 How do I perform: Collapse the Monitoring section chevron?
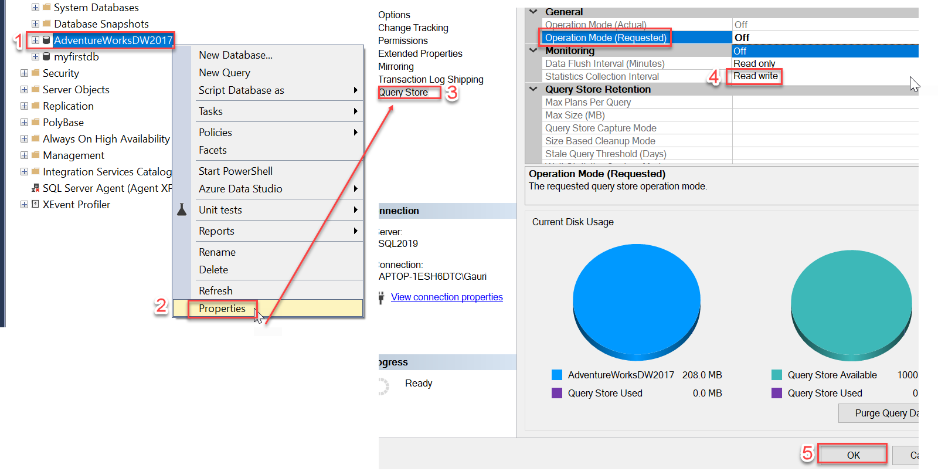(x=533, y=50)
